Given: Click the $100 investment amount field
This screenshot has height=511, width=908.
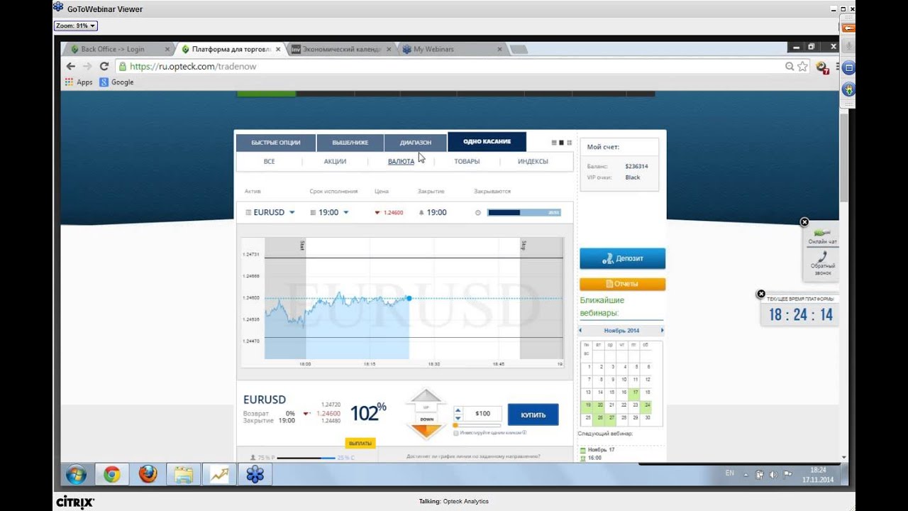Looking at the screenshot, I should (x=482, y=414).
